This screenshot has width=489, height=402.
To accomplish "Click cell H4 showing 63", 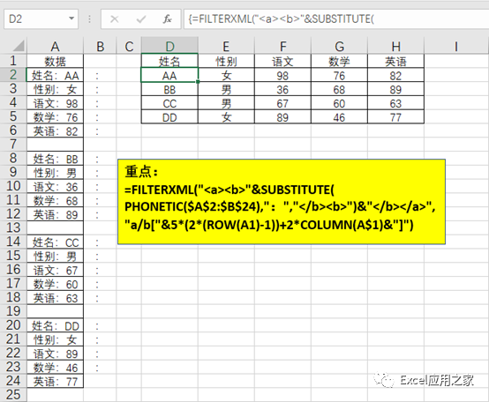I will [x=395, y=103].
